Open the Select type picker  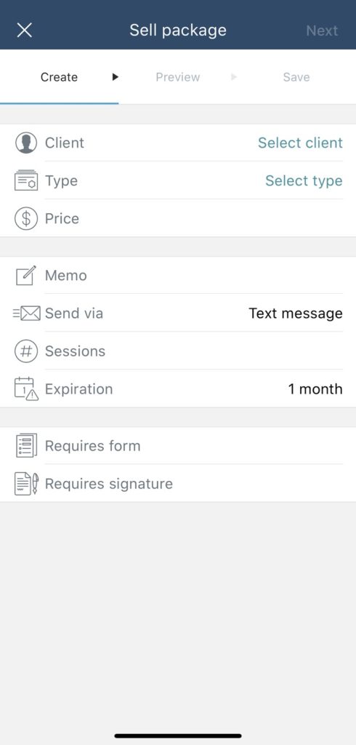coord(304,180)
